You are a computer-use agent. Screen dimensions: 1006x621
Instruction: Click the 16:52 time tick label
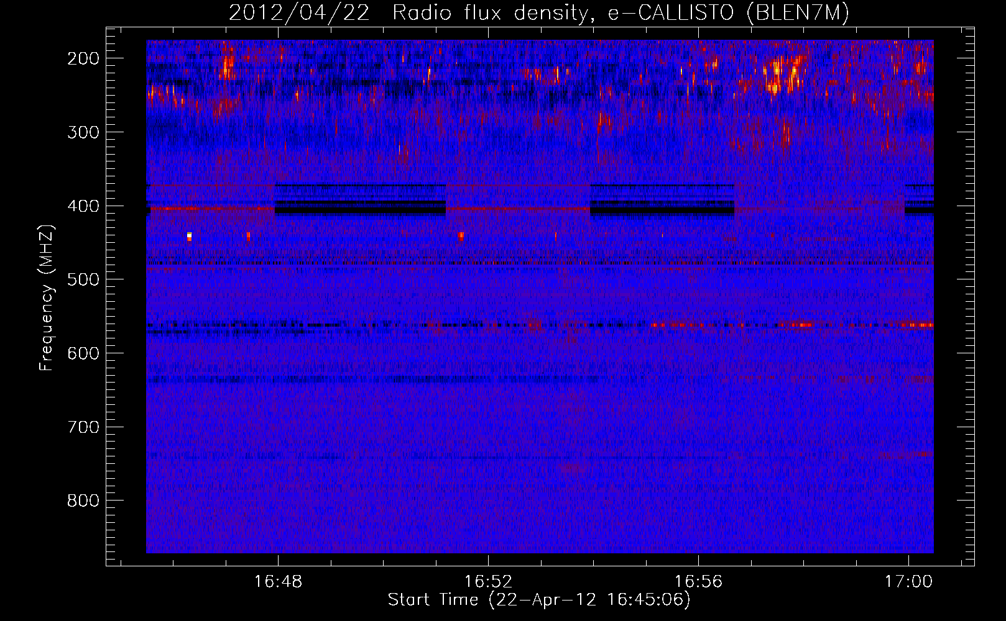pos(489,582)
